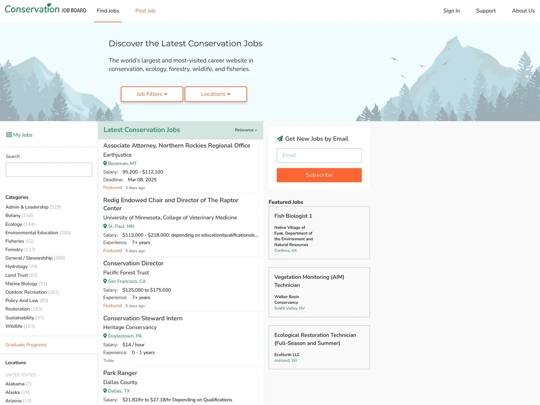Click the location pin beside St. Paul, MN
Viewport: 540px width, 405px height.
[x=105, y=226]
